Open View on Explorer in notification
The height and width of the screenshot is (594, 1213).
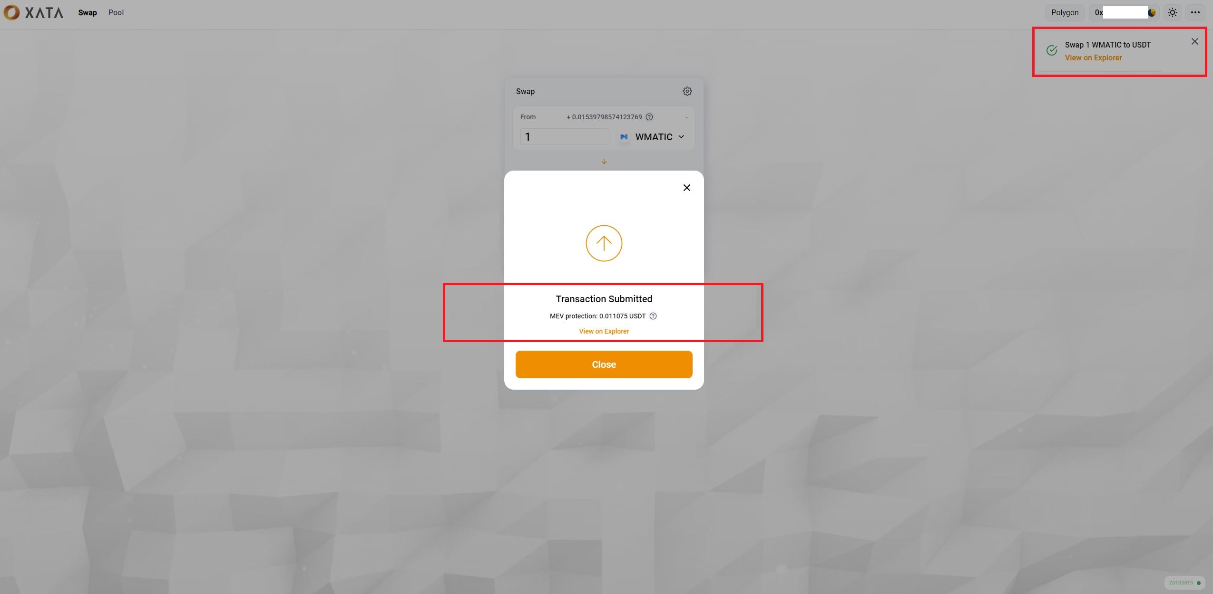click(x=1093, y=58)
